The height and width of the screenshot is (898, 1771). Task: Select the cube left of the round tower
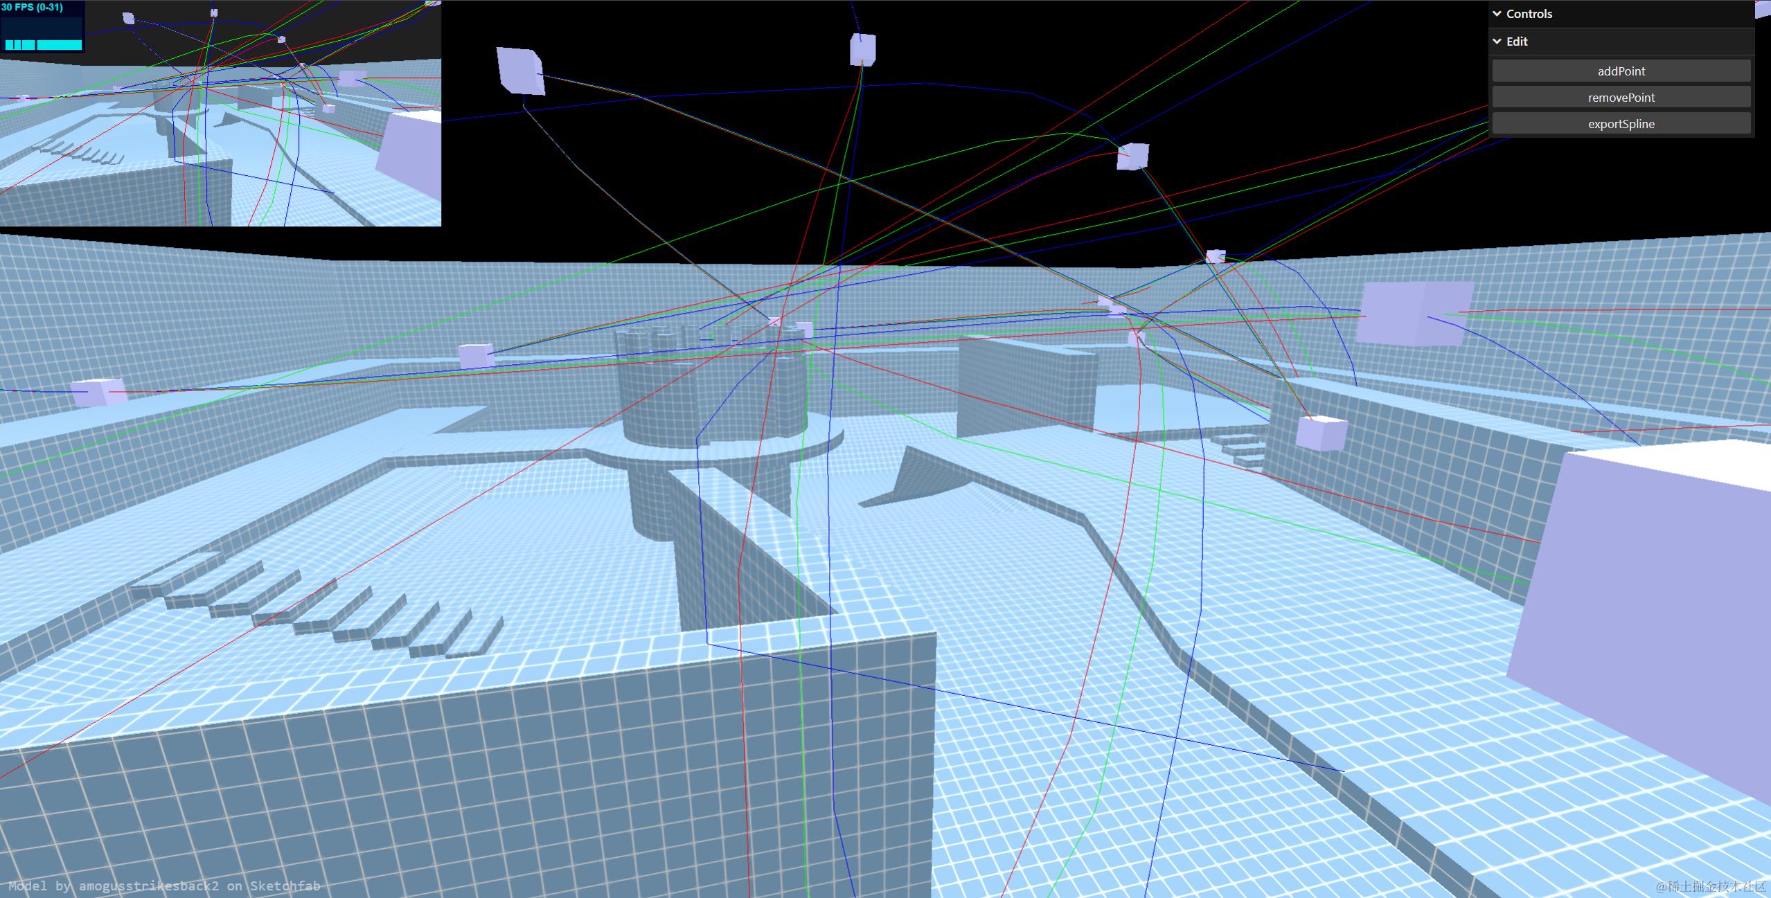pos(477,357)
